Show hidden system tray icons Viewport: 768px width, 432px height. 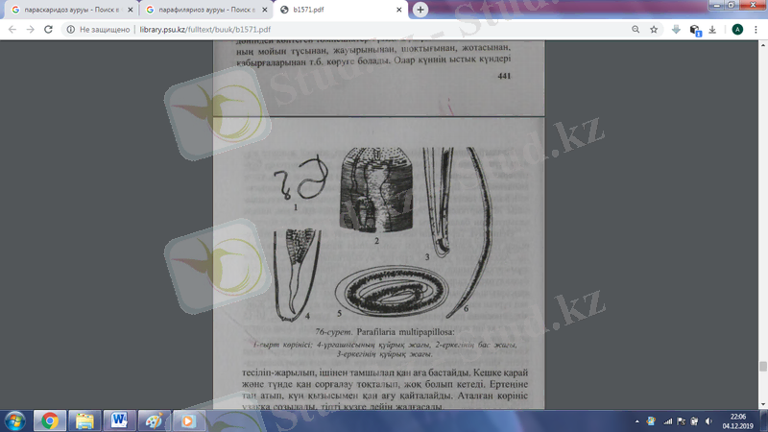tap(636, 421)
